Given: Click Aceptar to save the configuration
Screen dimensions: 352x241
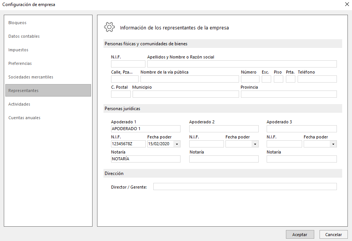Looking at the screenshot, I should (300, 235).
